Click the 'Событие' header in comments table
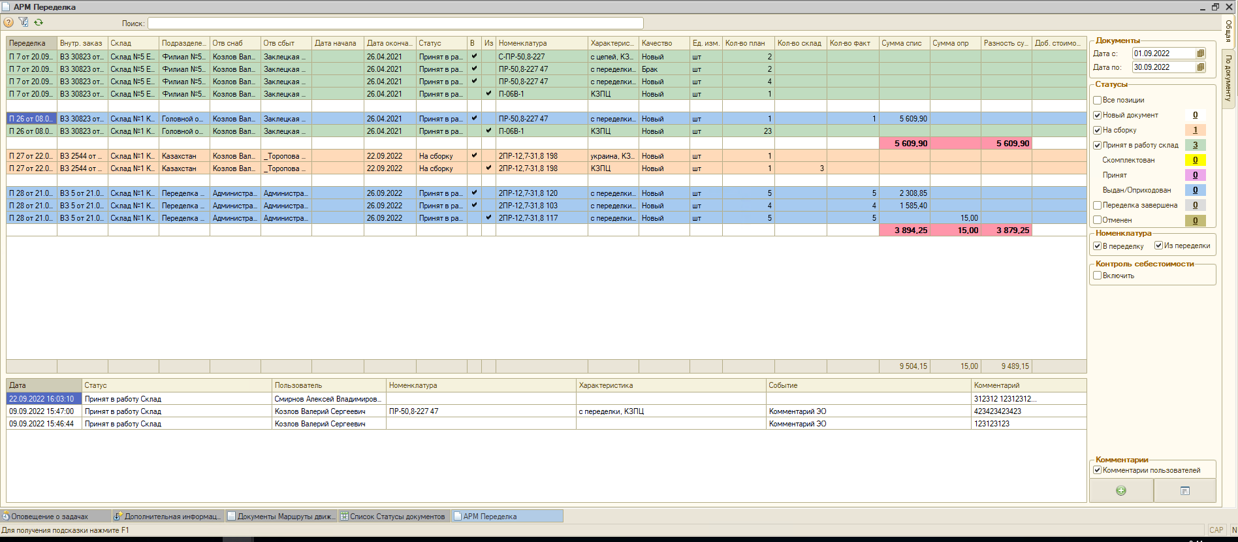Screen dimensions: 1238x542 pos(868,385)
